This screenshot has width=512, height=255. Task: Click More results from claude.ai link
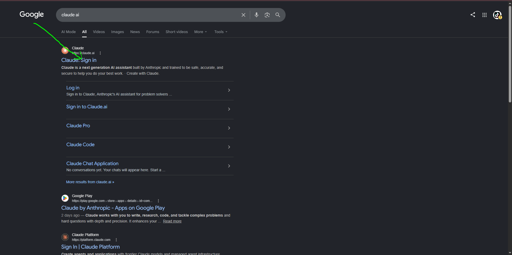[x=90, y=182]
